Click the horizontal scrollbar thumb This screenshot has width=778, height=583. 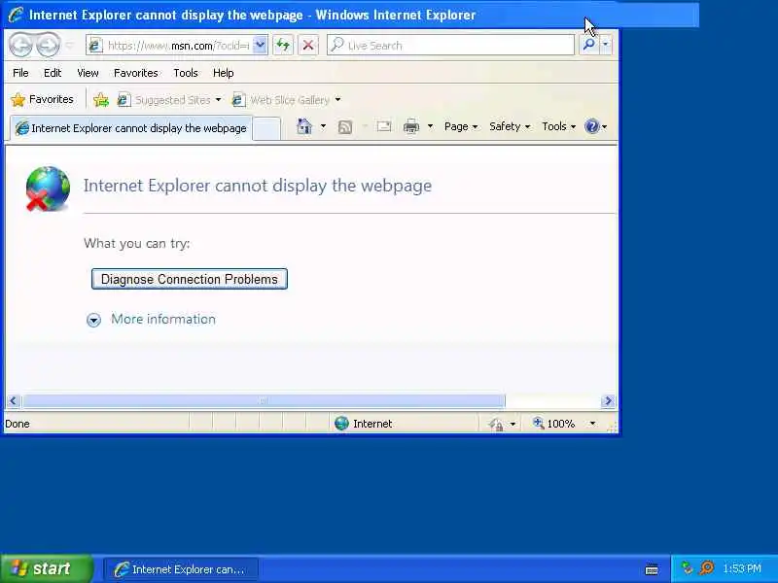tap(264, 400)
